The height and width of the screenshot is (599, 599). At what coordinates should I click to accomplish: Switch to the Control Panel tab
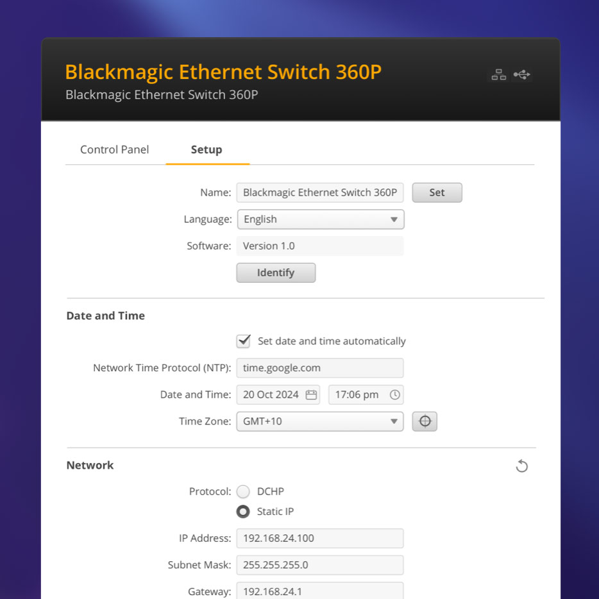[114, 149]
